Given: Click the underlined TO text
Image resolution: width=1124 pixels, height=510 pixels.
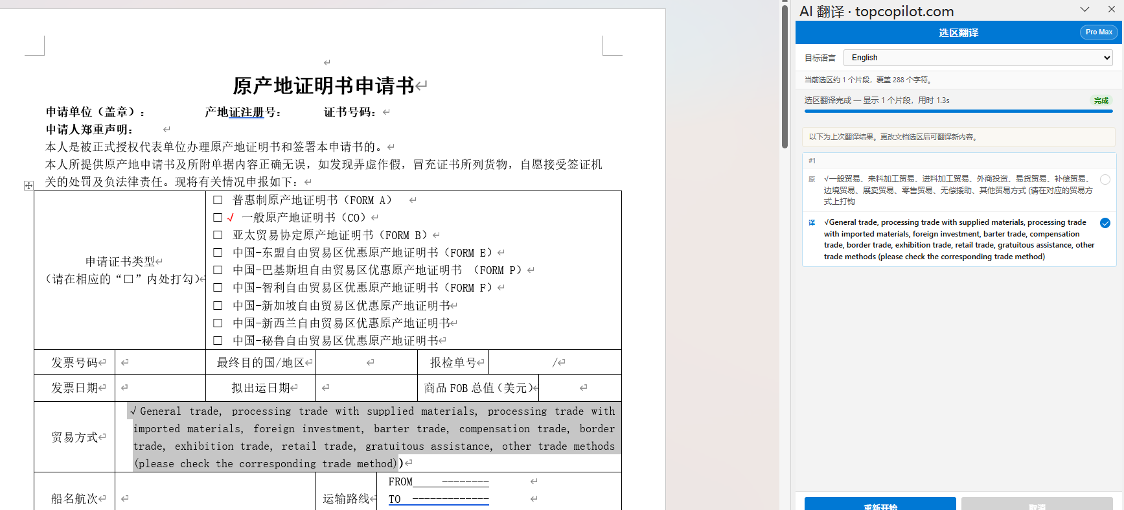Looking at the screenshot, I should click(x=395, y=499).
